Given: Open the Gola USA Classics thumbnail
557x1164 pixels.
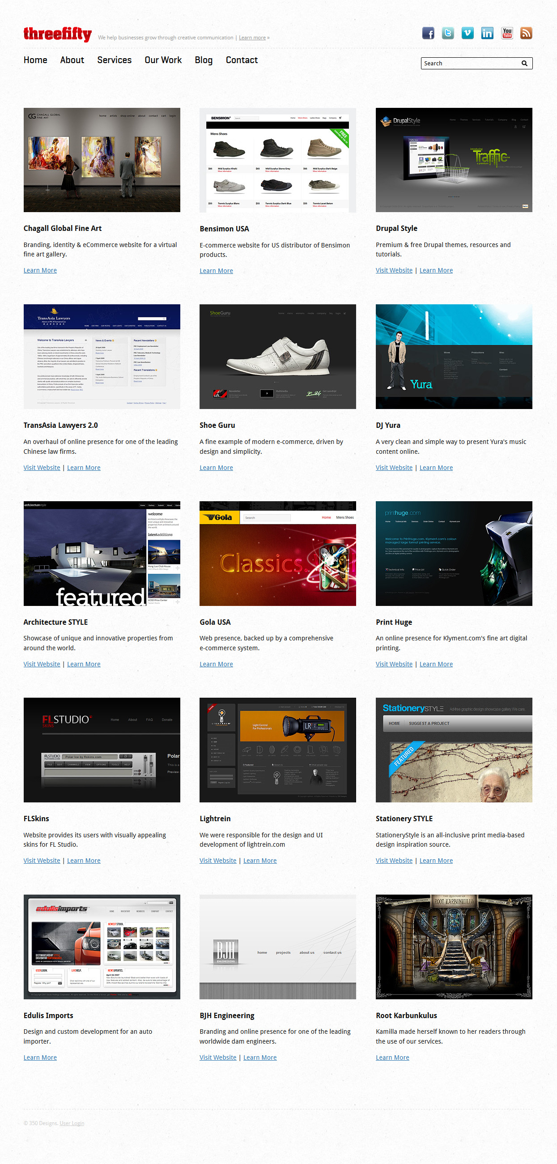Looking at the screenshot, I should (278, 554).
